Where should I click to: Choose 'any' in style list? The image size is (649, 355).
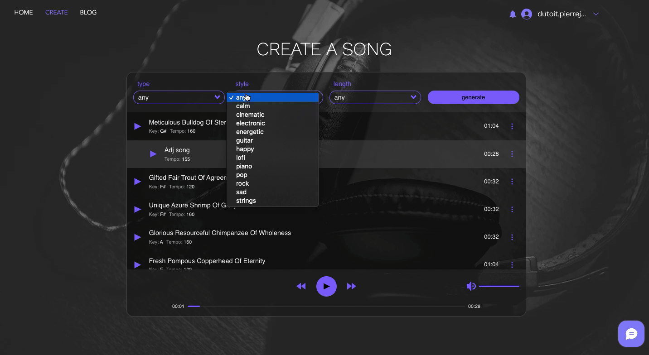coord(273,97)
